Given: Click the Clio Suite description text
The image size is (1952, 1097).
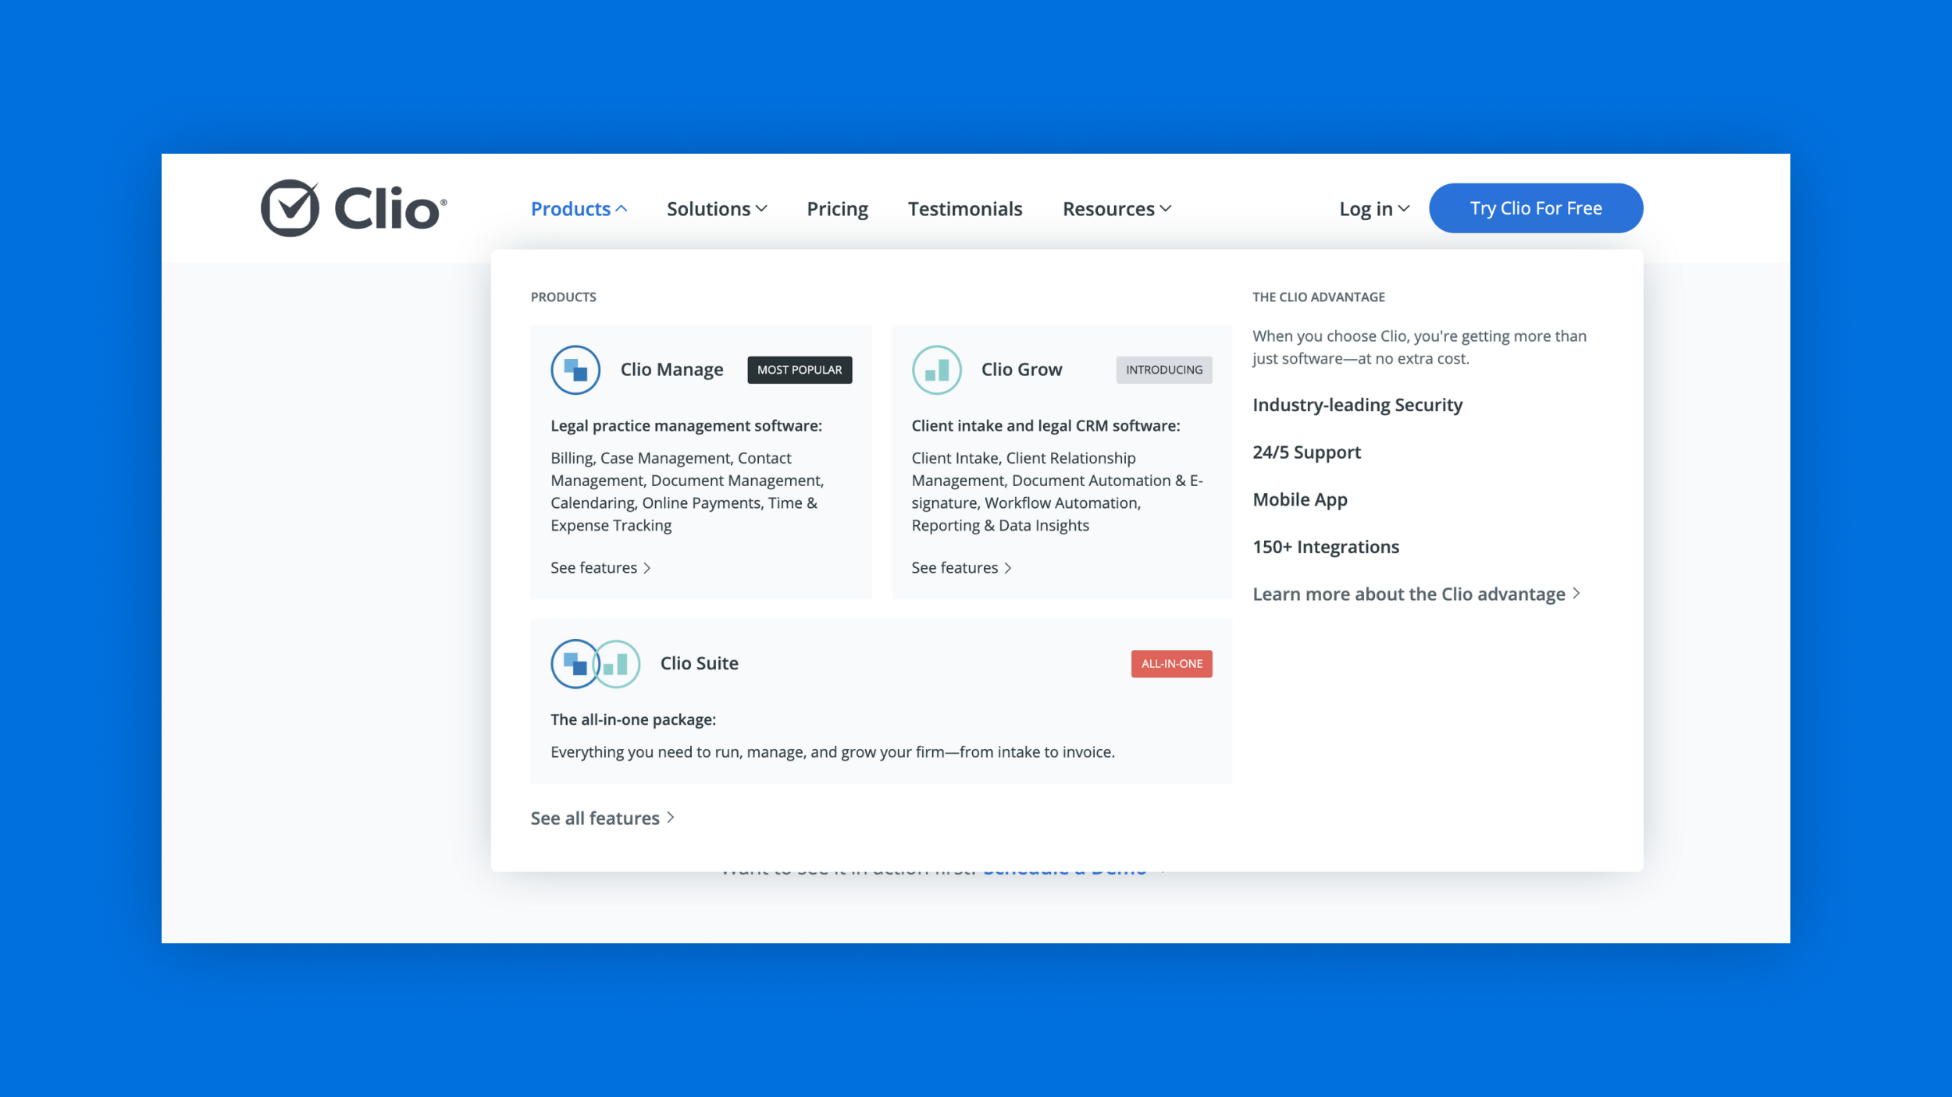Looking at the screenshot, I should click(832, 752).
